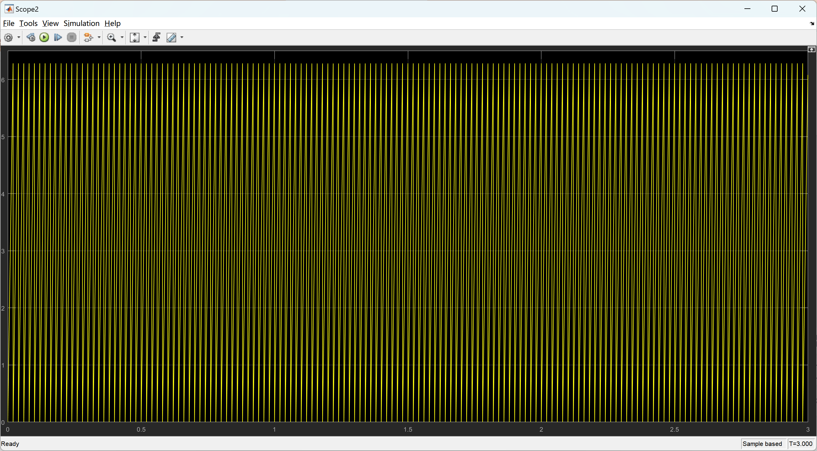Click the T=3.000 time status entry
The width and height of the screenshot is (817, 451).
coord(801,444)
